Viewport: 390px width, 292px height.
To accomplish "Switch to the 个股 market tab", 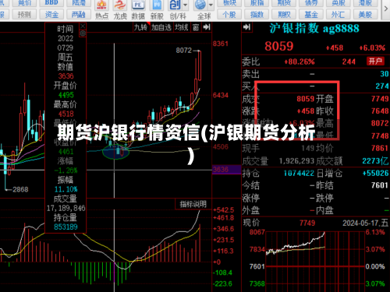I will pyautogui.click(x=229, y=15).
